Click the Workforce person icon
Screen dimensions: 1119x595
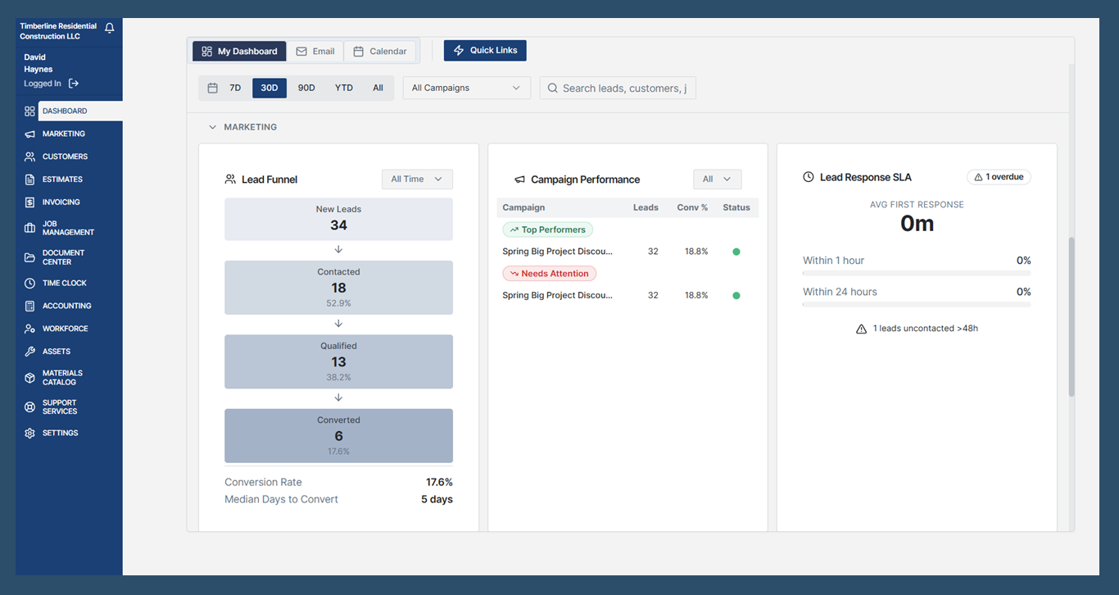pyautogui.click(x=29, y=329)
